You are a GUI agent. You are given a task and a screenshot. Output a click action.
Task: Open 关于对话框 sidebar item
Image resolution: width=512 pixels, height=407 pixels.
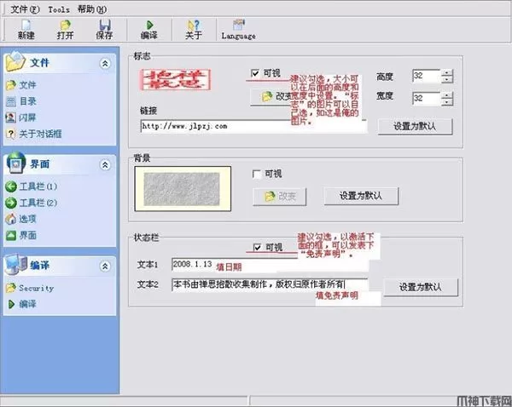(x=34, y=134)
